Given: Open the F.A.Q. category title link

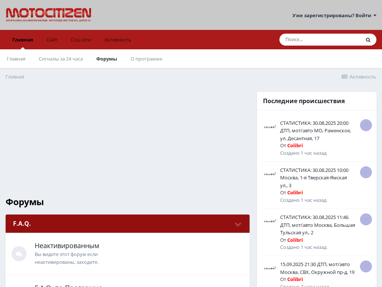Looking at the screenshot, I should [x=22, y=223].
